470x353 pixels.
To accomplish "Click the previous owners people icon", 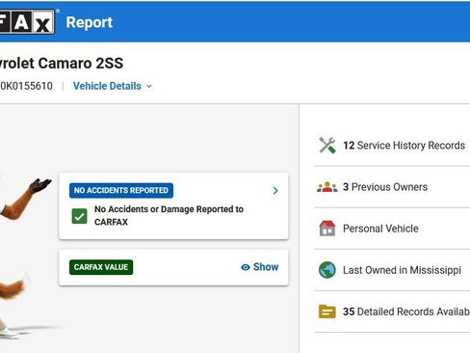I will tap(327, 187).
